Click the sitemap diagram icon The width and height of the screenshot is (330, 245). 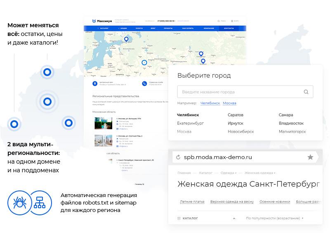(40, 203)
